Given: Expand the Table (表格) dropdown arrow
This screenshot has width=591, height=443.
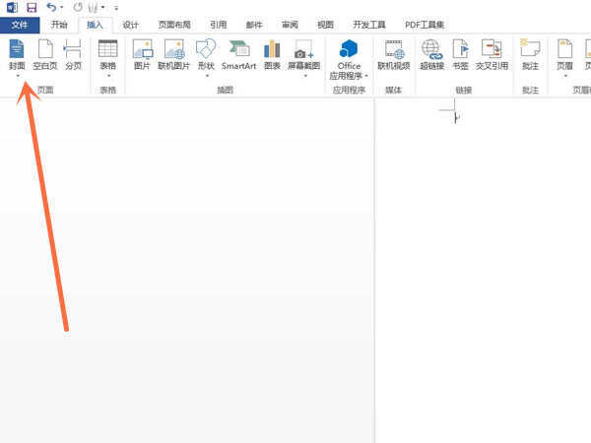Looking at the screenshot, I should point(108,76).
